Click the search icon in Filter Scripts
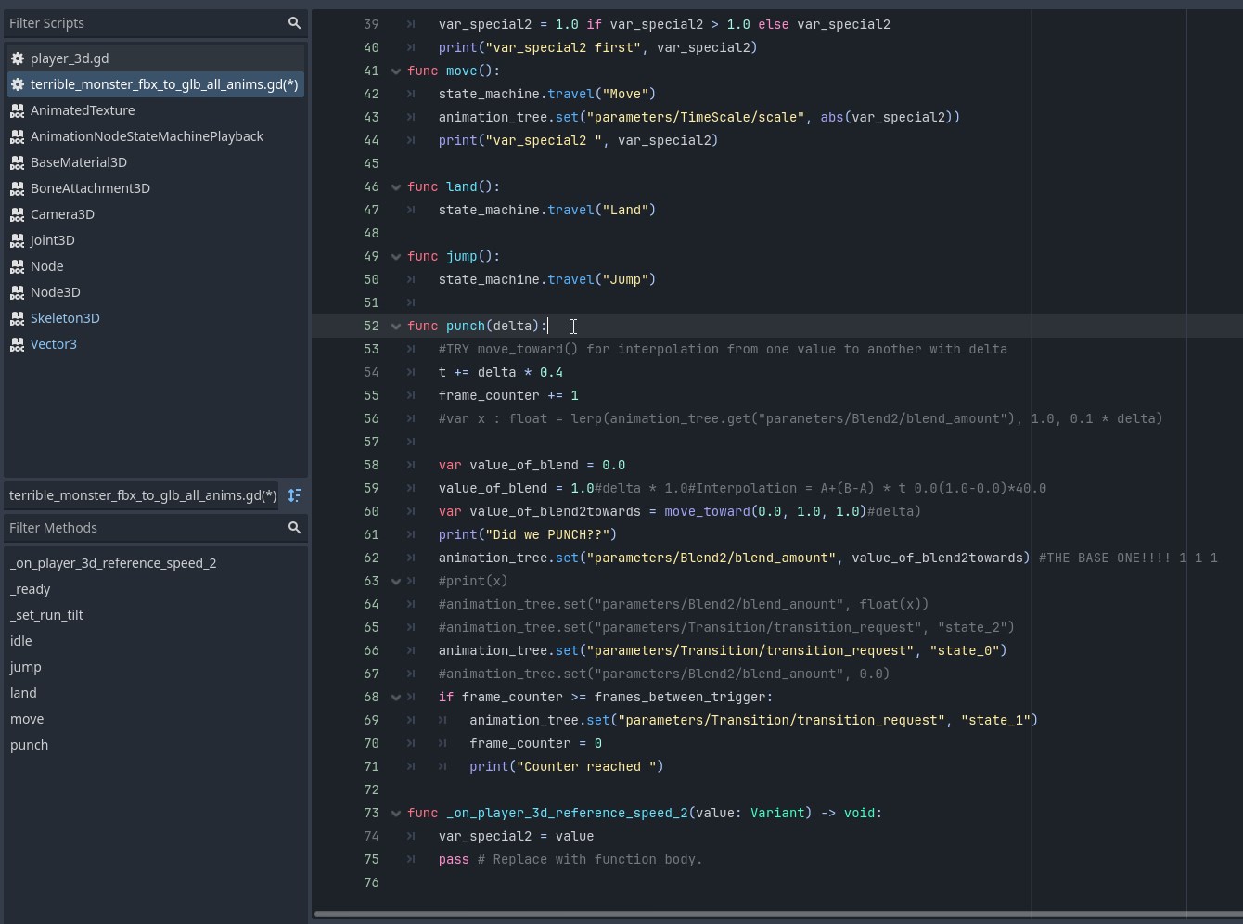Image resolution: width=1243 pixels, height=924 pixels. [x=294, y=23]
